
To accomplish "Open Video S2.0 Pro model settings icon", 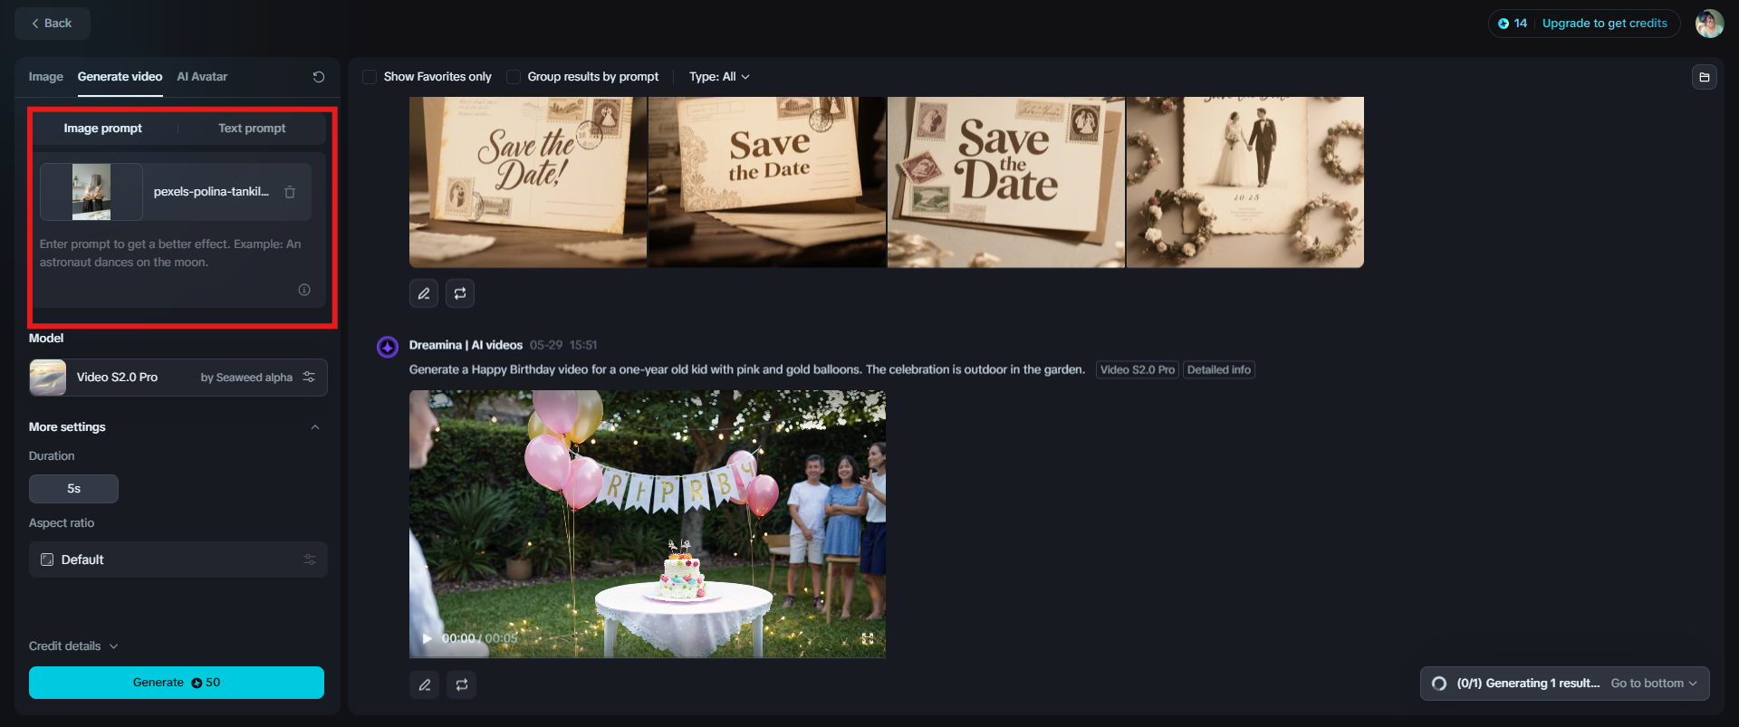I will (x=309, y=377).
